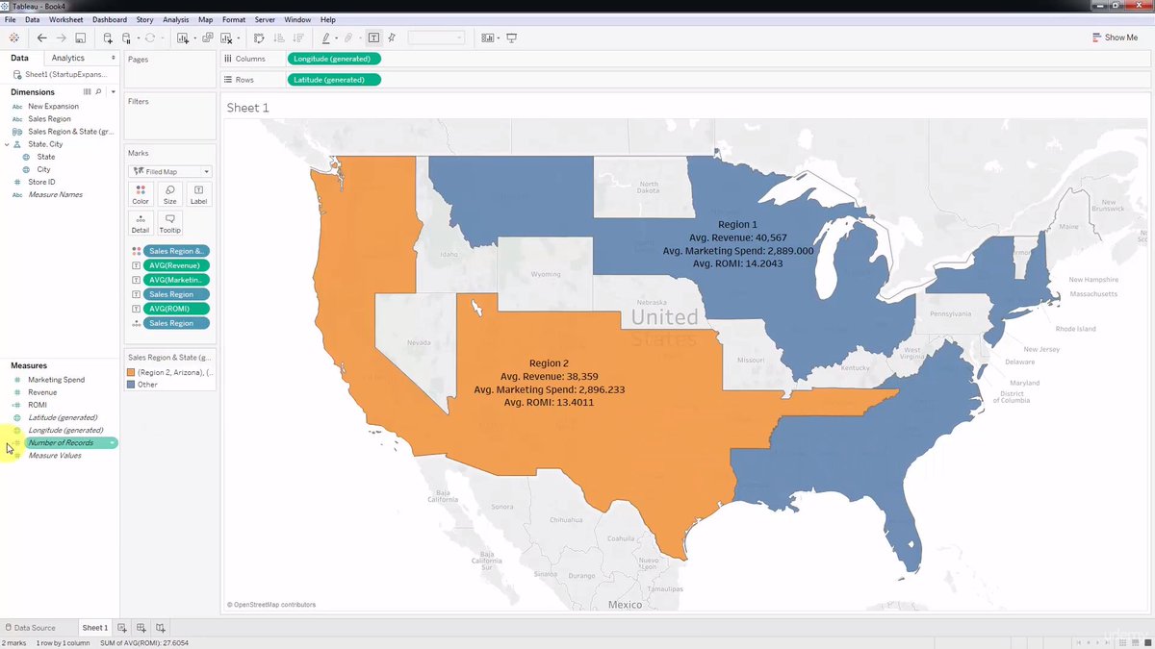Click the view data grid icon in Dimensions
The image size is (1155, 649).
point(87,91)
